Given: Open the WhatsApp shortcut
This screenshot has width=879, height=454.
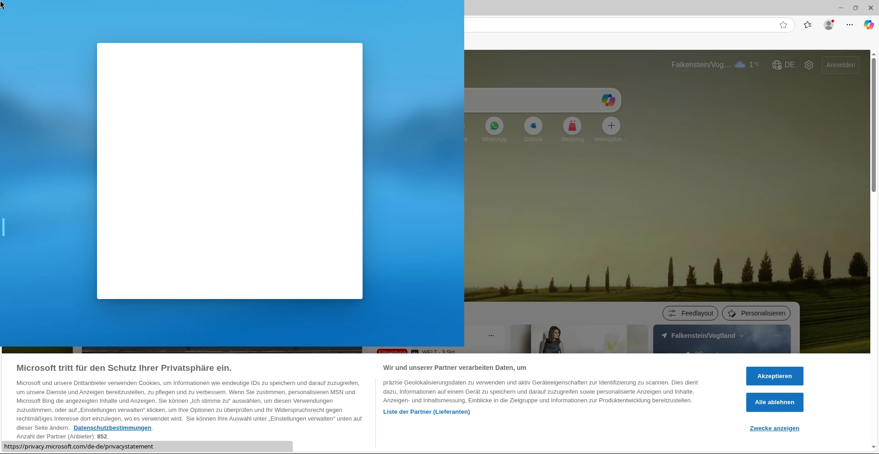Looking at the screenshot, I should 494,126.
